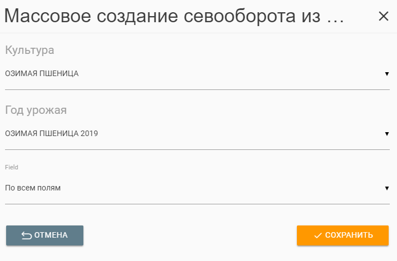Click the underline of the Год урожая field
Image resolution: width=397 pixels, height=261 pixels.
tap(197, 149)
